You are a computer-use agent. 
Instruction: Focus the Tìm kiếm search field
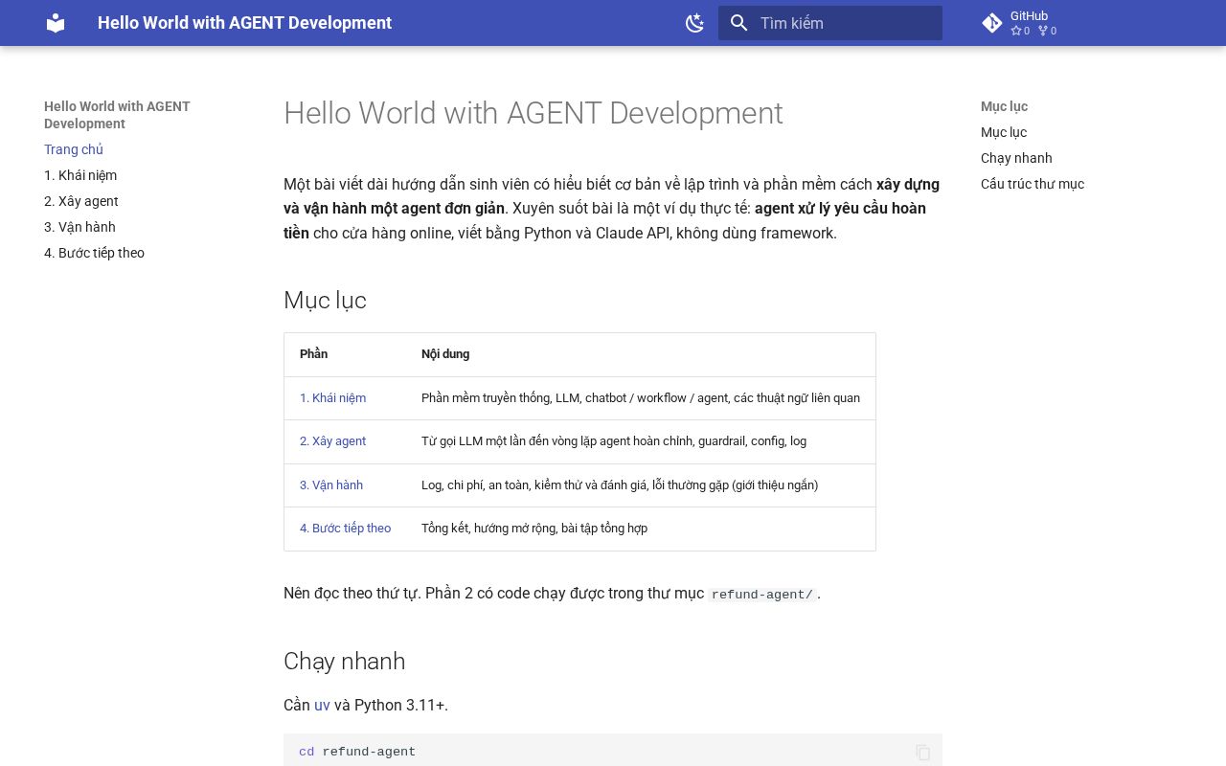click(830, 23)
